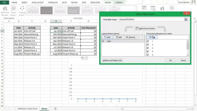197x111 pixels.
Task: Open the MileStone Chart Excel sheet tab
Action: click(27, 109)
